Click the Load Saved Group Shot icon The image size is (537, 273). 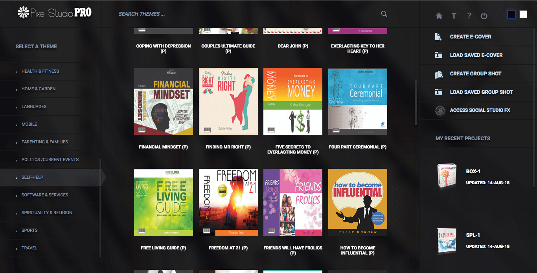coord(438,92)
